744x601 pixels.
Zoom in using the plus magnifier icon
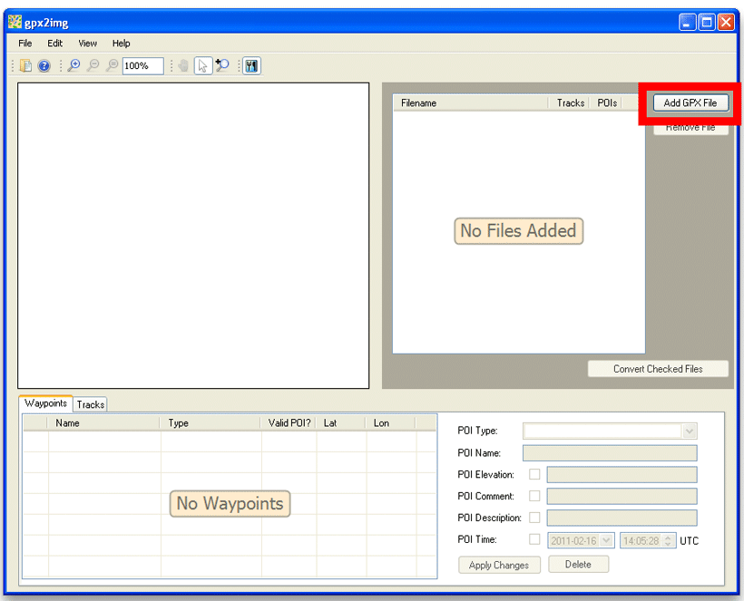[x=73, y=65]
